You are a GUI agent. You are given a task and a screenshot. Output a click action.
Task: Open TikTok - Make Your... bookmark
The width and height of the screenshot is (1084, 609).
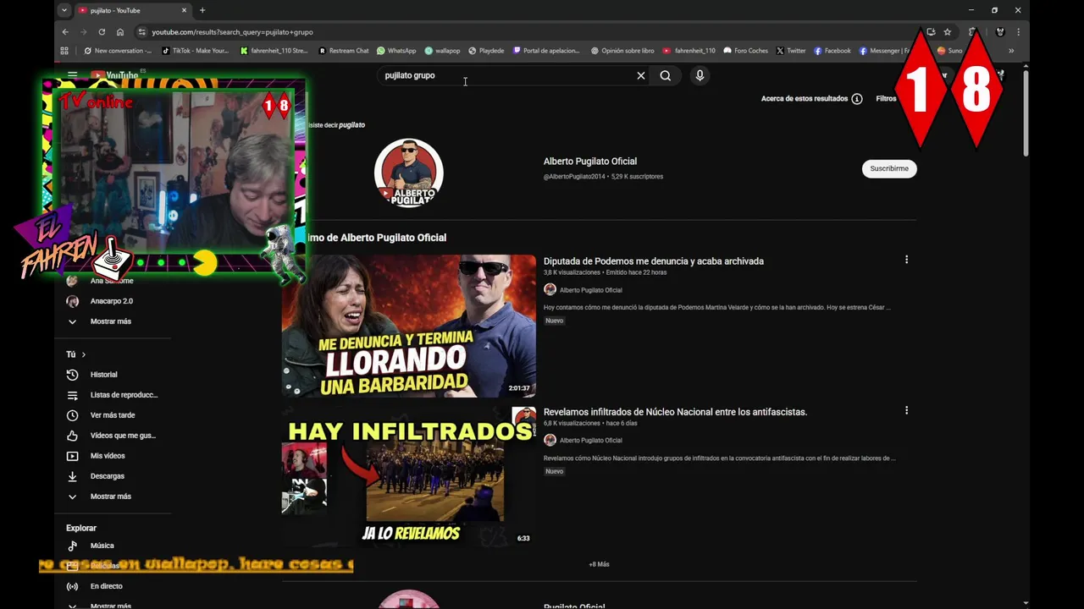click(x=195, y=51)
